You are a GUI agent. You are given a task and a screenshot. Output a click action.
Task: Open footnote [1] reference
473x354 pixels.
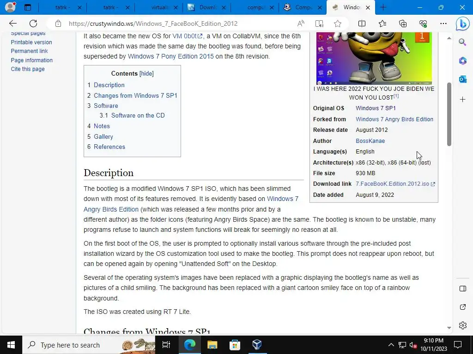click(396, 96)
